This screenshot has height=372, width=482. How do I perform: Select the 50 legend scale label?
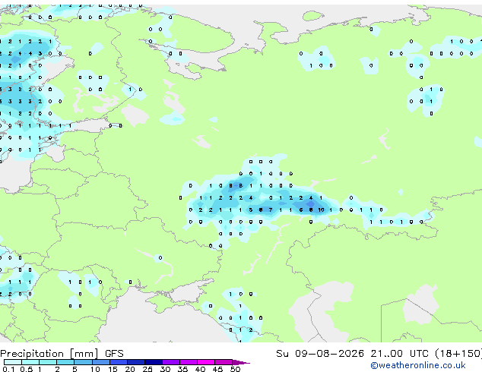point(235,369)
